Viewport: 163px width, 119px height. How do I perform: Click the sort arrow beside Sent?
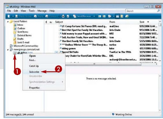(x=148, y=22)
